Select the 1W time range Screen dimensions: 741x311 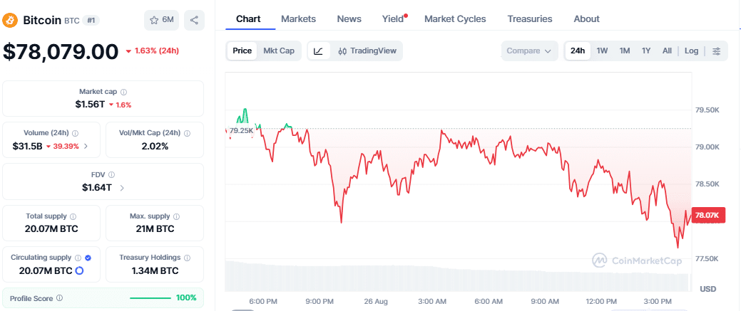click(602, 51)
